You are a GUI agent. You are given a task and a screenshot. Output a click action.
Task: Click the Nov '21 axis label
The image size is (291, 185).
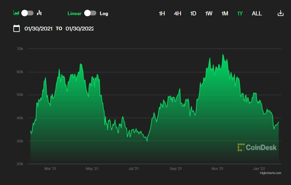coord(217,169)
